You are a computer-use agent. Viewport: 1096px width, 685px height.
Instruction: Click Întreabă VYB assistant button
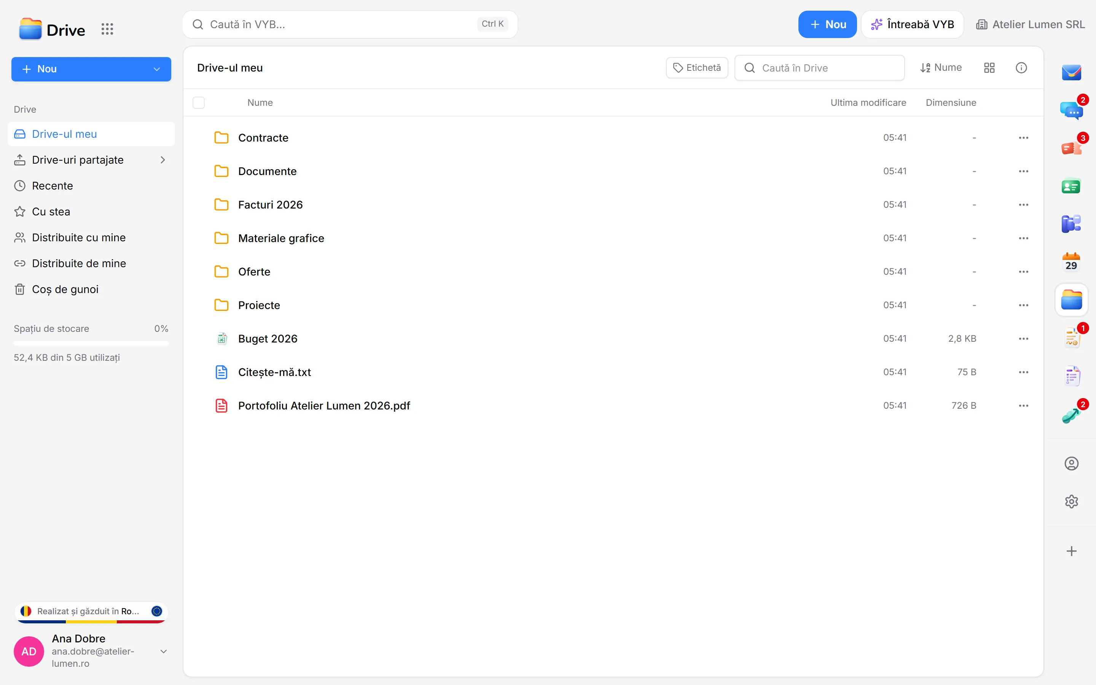coord(912,24)
